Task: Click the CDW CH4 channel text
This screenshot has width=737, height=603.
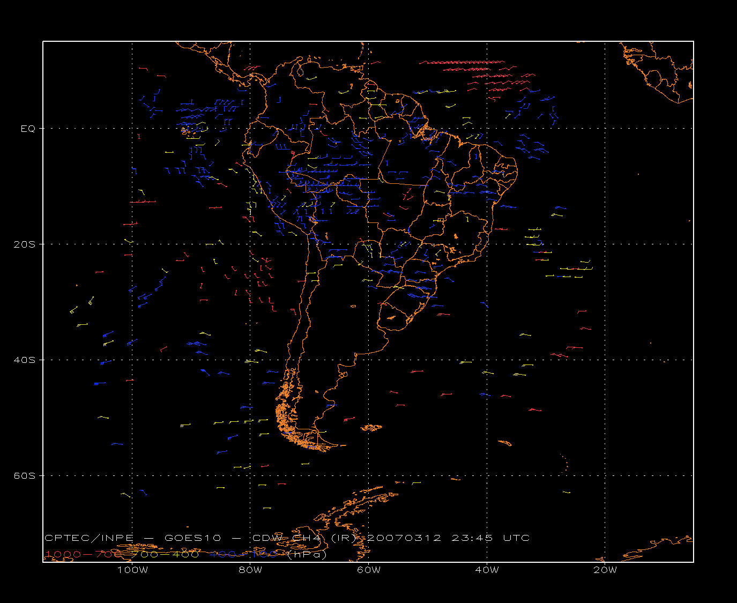Action: 286,538
